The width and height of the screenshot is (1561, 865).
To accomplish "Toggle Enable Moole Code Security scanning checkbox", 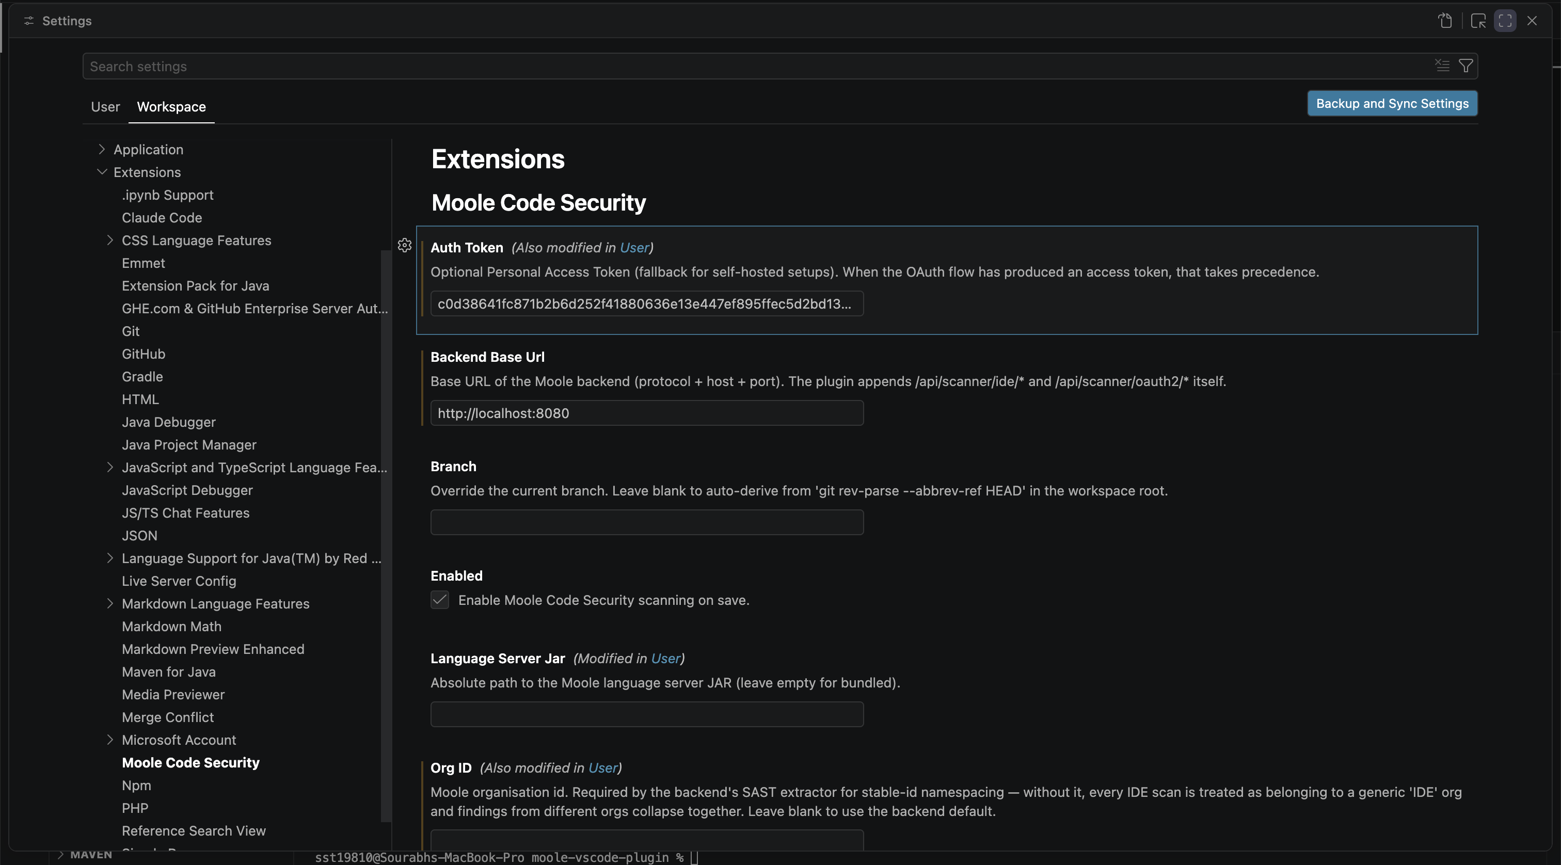I will point(440,600).
